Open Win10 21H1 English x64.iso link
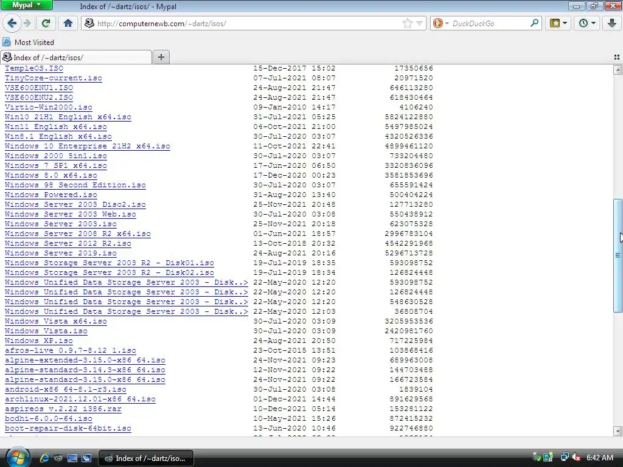The width and height of the screenshot is (623, 467). pyautogui.click(x=68, y=117)
